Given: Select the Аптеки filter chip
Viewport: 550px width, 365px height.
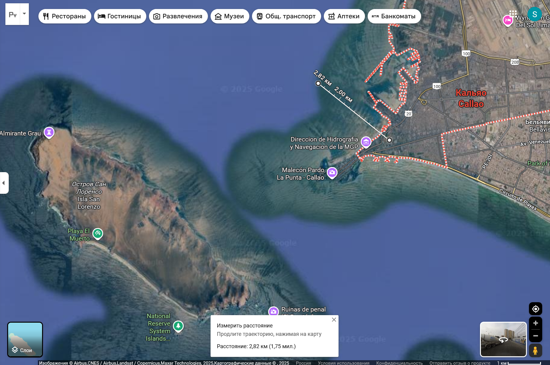Looking at the screenshot, I should point(344,16).
